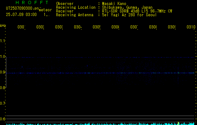Screen dimensions: 197x125
Task: Click the 0307 time marker
Action: click(134, 27)
